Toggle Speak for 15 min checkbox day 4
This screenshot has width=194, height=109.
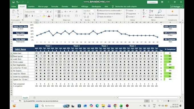48,79
